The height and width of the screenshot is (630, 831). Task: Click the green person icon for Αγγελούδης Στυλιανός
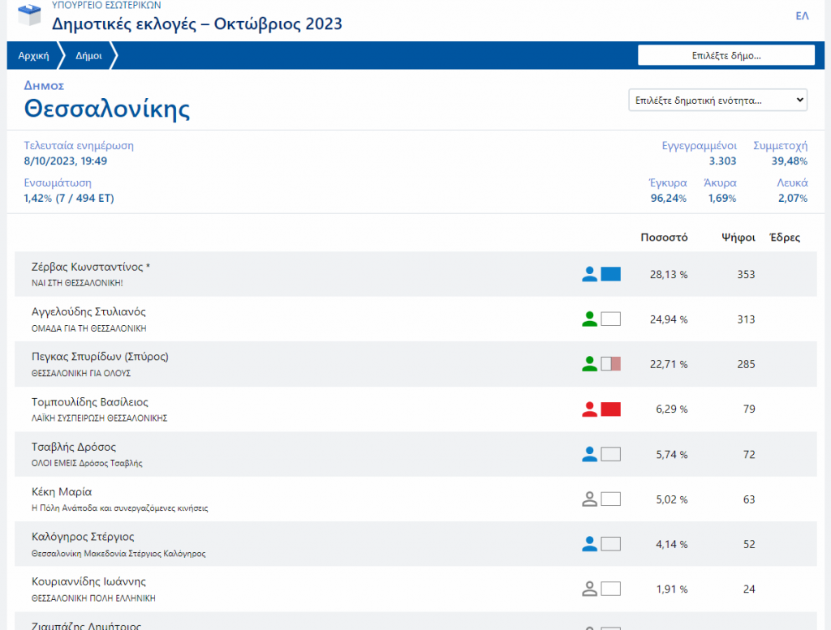pyautogui.click(x=589, y=319)
